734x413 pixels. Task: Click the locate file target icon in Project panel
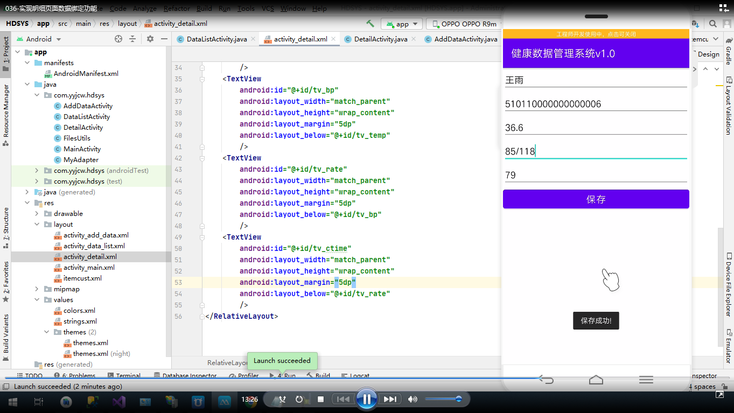(118, 39)
